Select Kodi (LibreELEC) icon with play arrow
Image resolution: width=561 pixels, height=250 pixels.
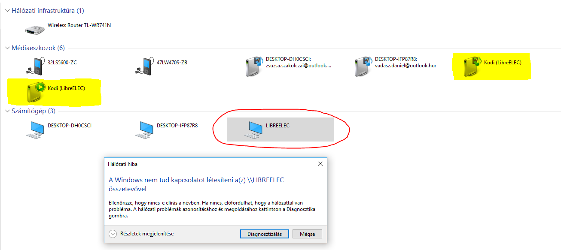tap(35, 92)
